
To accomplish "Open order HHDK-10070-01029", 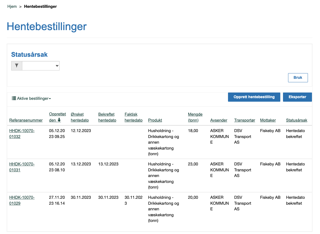I will point(22,200).
